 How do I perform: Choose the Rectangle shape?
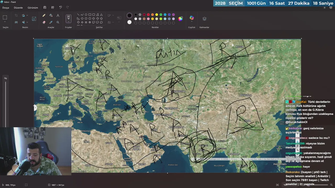click(x=90, y=15)
